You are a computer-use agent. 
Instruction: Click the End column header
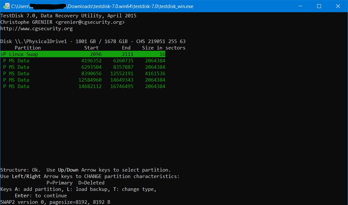126,48
